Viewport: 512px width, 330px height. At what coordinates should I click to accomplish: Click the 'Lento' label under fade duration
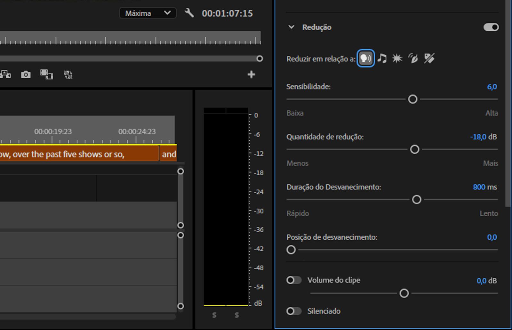pyautogui.click(x=489, y=213)
